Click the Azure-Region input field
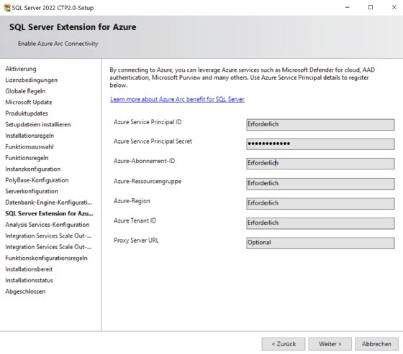The width and height of the screenshot is (403, 354). pos(320,203)
